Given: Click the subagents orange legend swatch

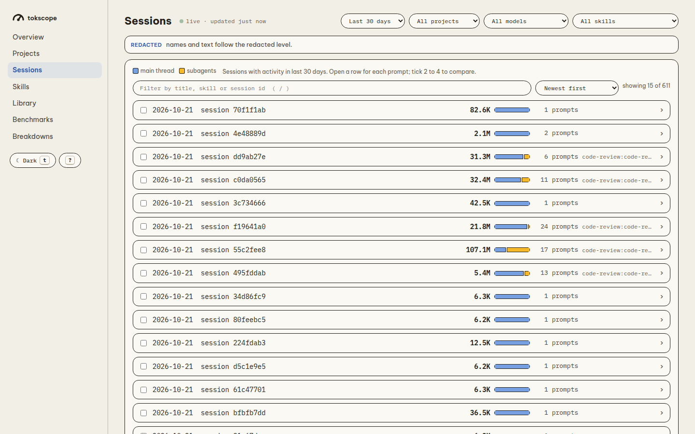Looking at the screenshot, I should click(182, 71).
